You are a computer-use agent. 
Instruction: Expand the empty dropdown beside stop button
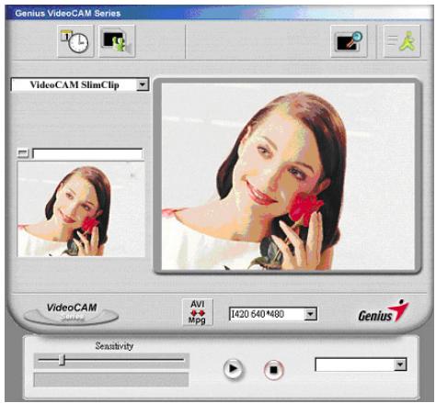[x=400, y=364]
